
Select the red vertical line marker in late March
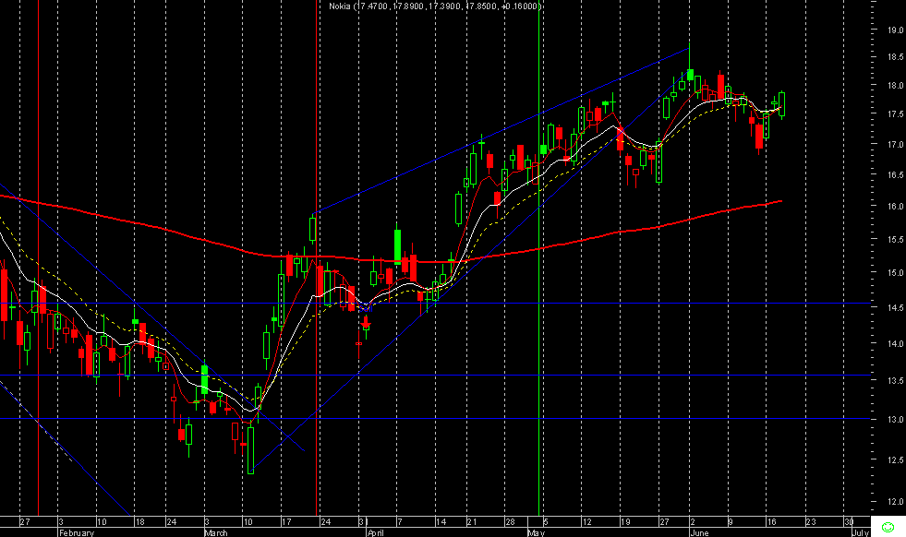pyautogui.click(x=317, y=257)
